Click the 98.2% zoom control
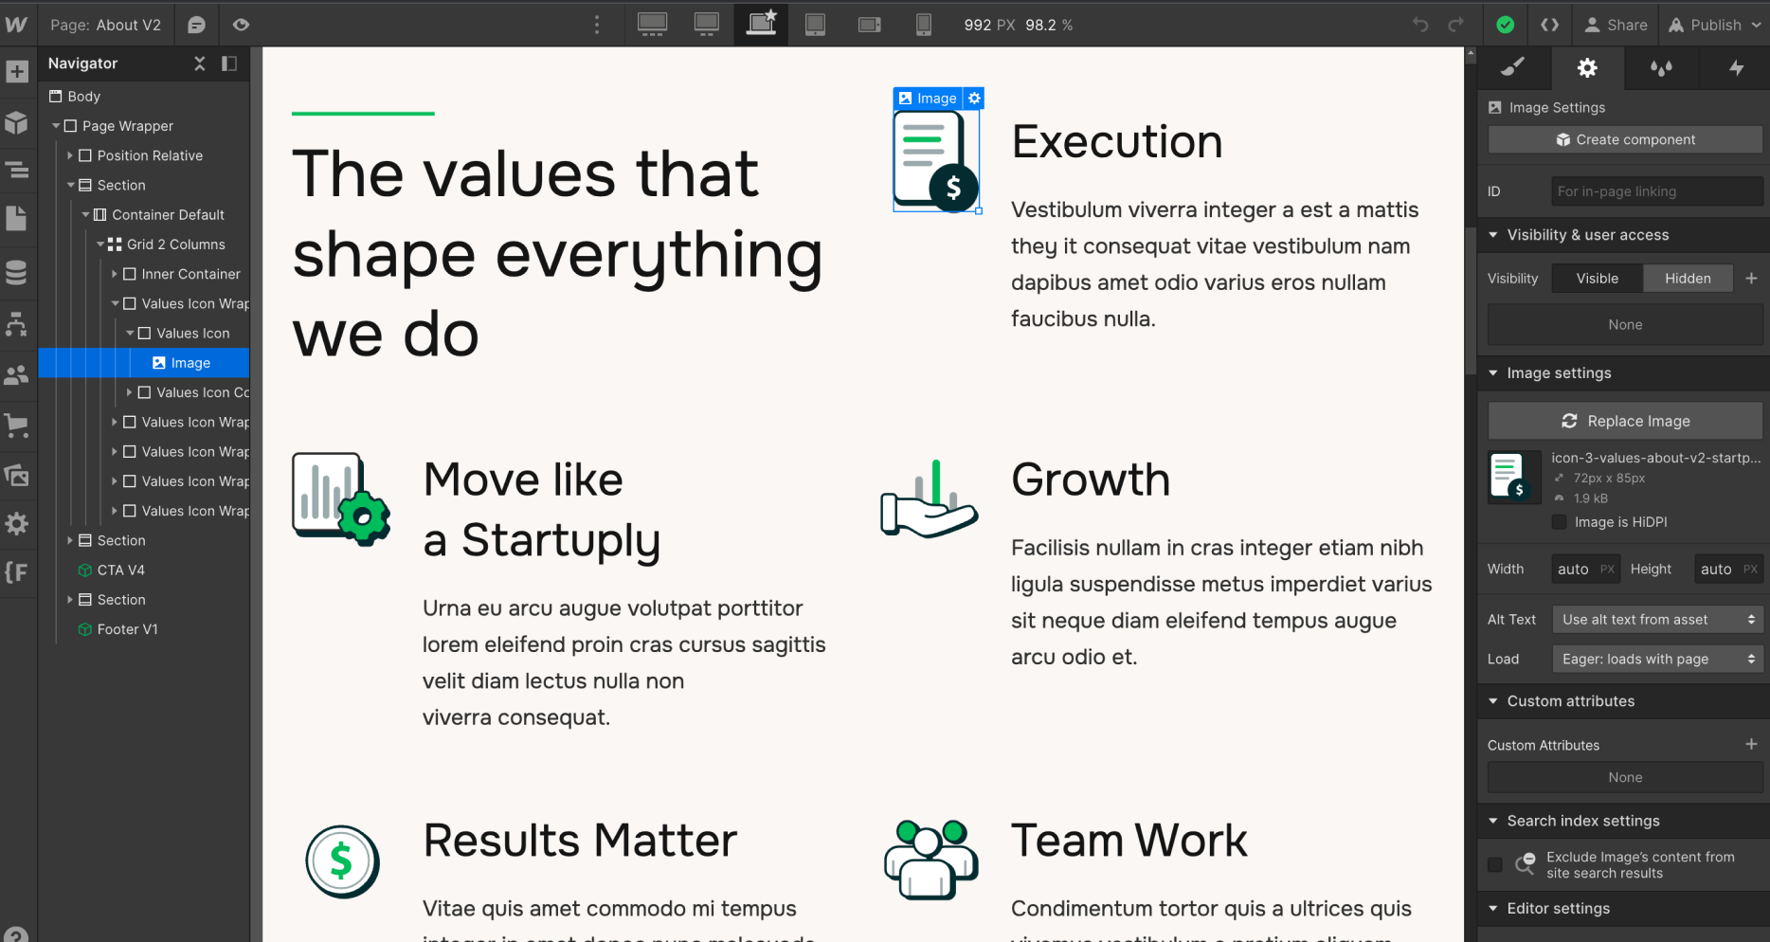Image resolution: width=1770 pixels, height=942 pixels. point(1049,26)
